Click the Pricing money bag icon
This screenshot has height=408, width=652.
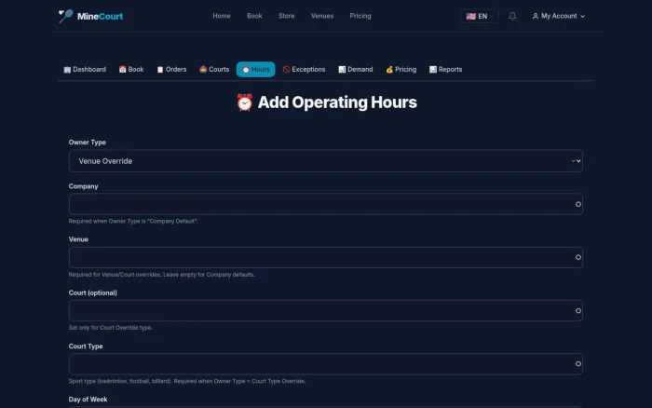(x=389, y=70)
